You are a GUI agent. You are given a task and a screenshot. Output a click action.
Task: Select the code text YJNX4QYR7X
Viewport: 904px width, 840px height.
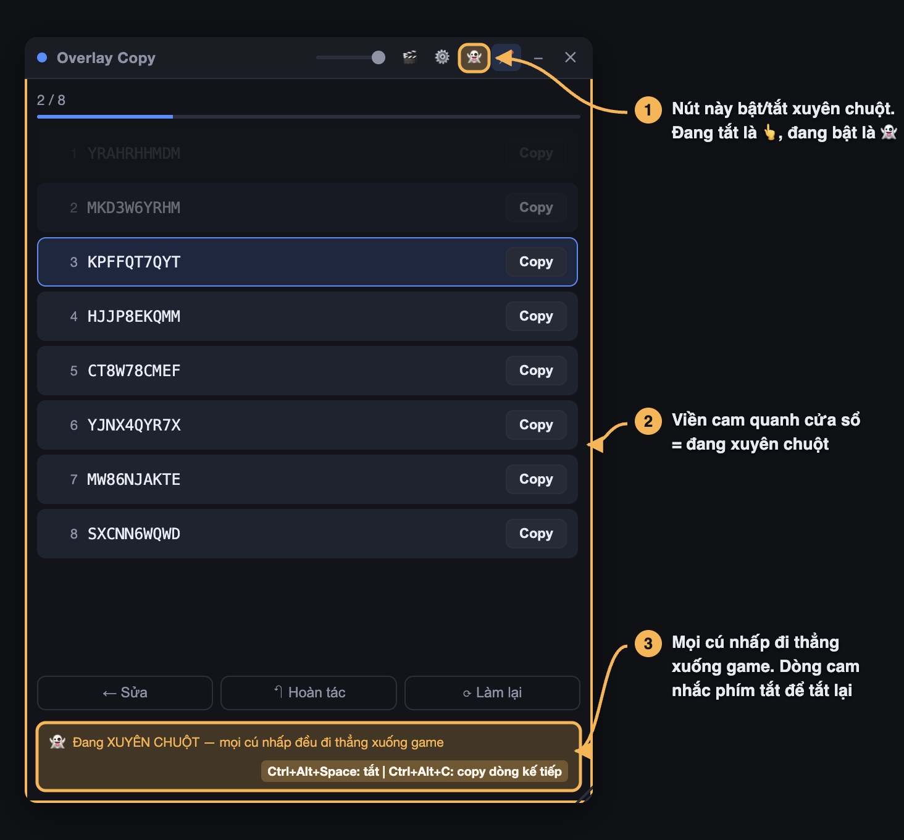click(x=134, y=425)
